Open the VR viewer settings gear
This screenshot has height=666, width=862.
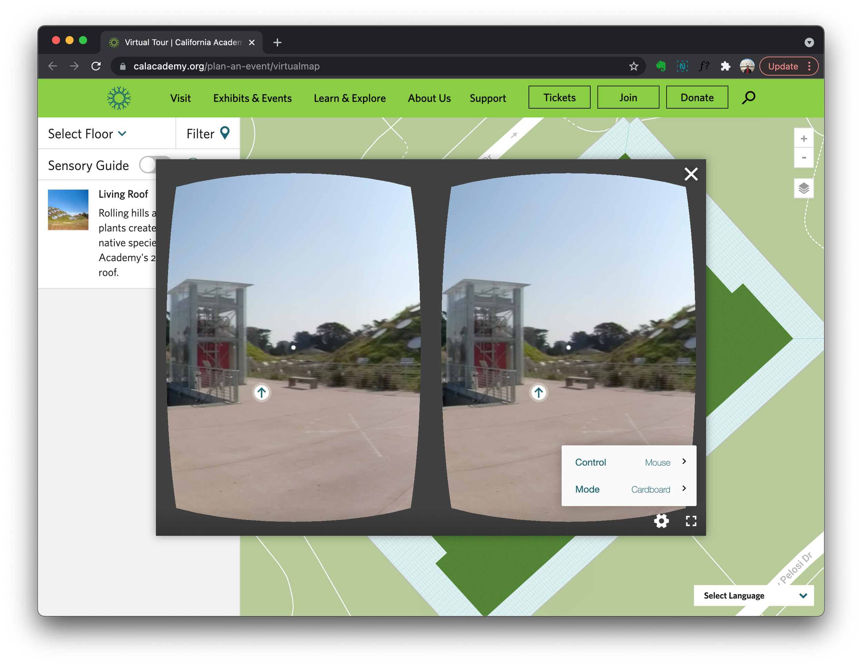click(661, 521)
